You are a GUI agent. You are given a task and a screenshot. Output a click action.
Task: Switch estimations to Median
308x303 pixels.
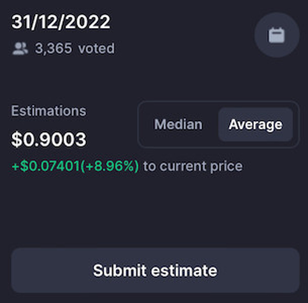click(178, 124)
